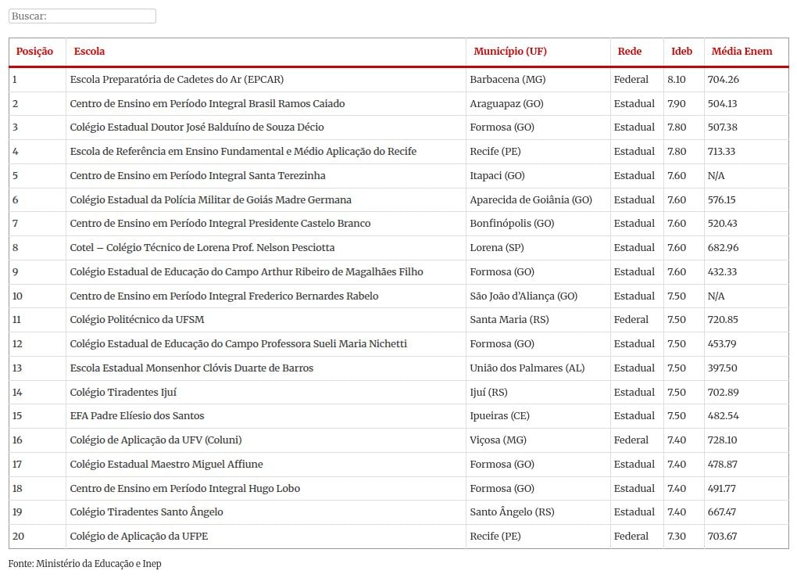Image resolution: width=797 pixels, height=578 pixels.
Task: Click Enem average 397.50
Action: click(722, 368)
